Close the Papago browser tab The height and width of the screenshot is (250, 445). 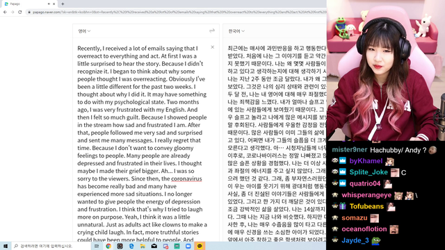54,4
